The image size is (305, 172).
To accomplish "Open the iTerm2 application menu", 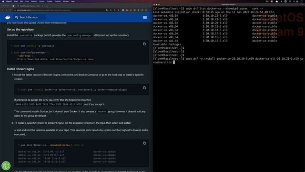I will pyautogui.click(x=9, y=1).
